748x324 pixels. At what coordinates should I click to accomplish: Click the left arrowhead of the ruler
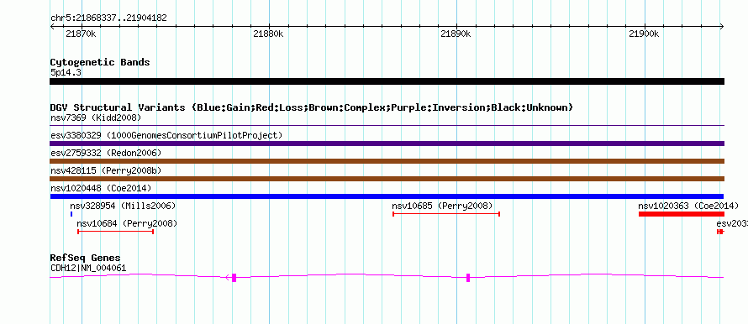click(x=52, y=26)
